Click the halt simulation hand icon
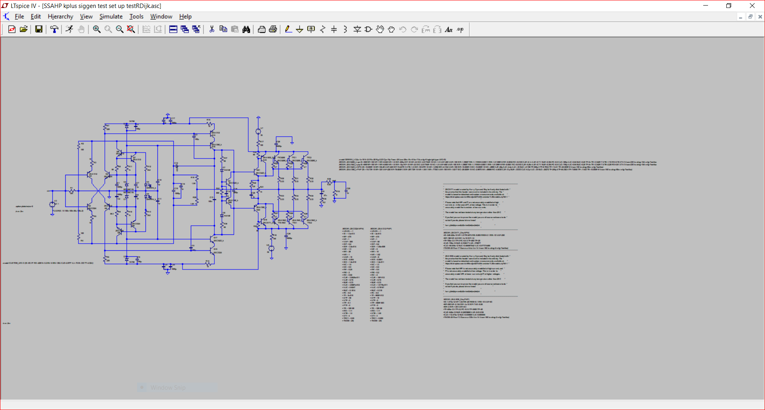 [x=81, y=29]
